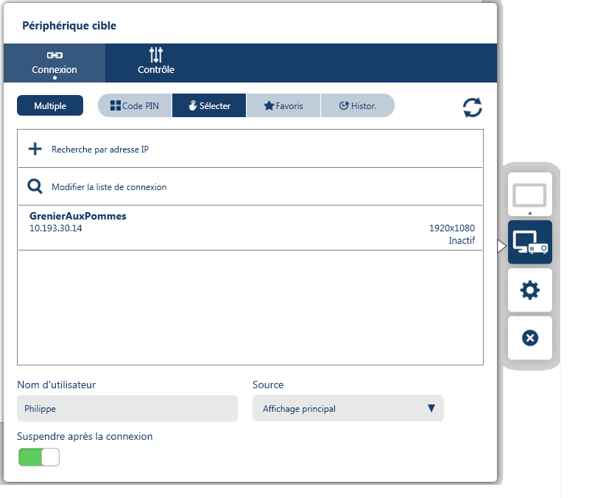Choose the Sélecter connection mode
Image resolution: width=589 pixels, height=498 pixels.
[x=209, y=105]
